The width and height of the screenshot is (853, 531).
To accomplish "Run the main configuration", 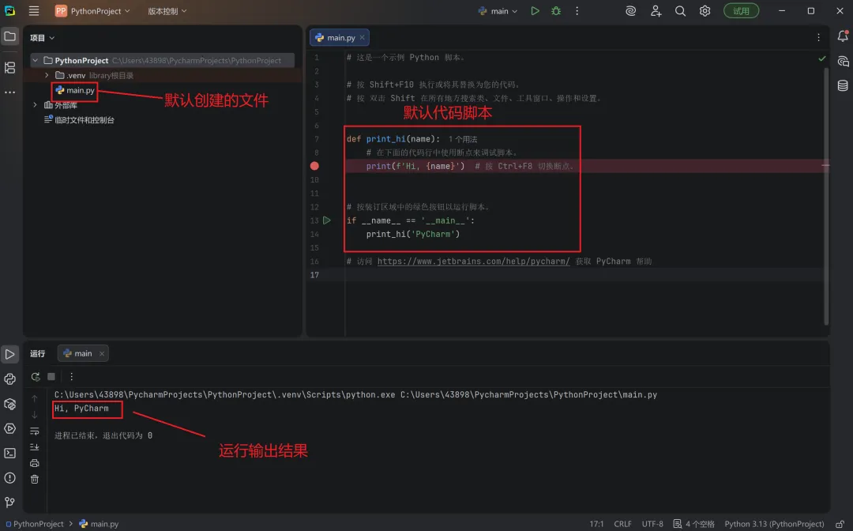I will point(535,11).
